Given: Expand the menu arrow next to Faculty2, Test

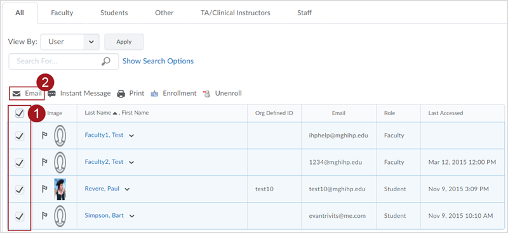Looking at the screenshot, I should 131,163.
